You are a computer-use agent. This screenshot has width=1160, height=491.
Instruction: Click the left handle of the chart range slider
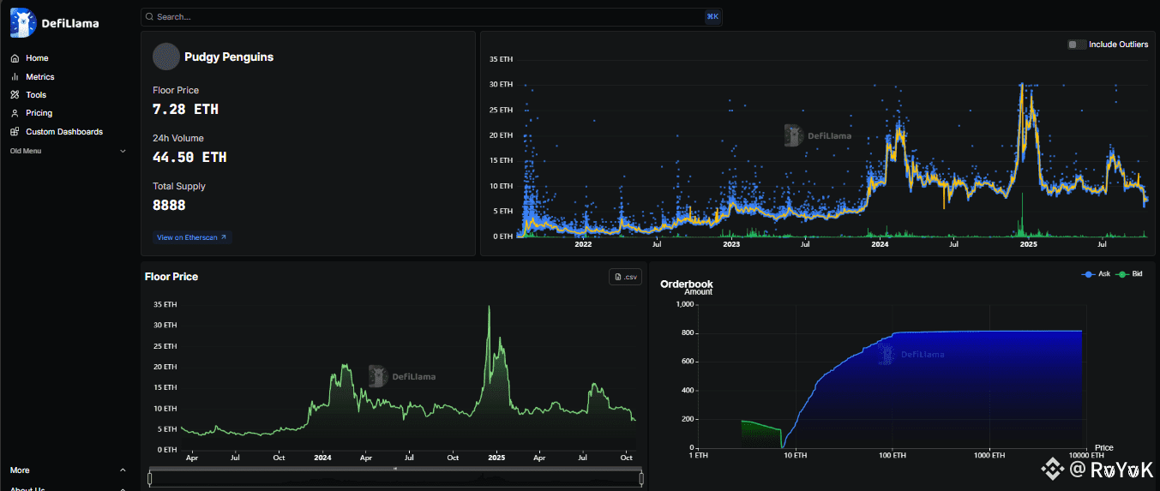149,478
